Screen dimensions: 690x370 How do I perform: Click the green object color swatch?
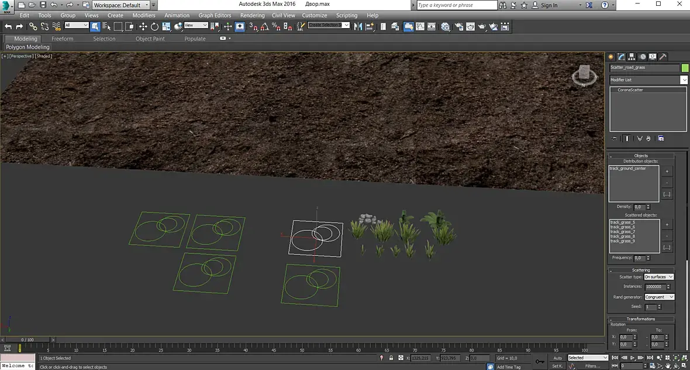[x=685, y=68]
